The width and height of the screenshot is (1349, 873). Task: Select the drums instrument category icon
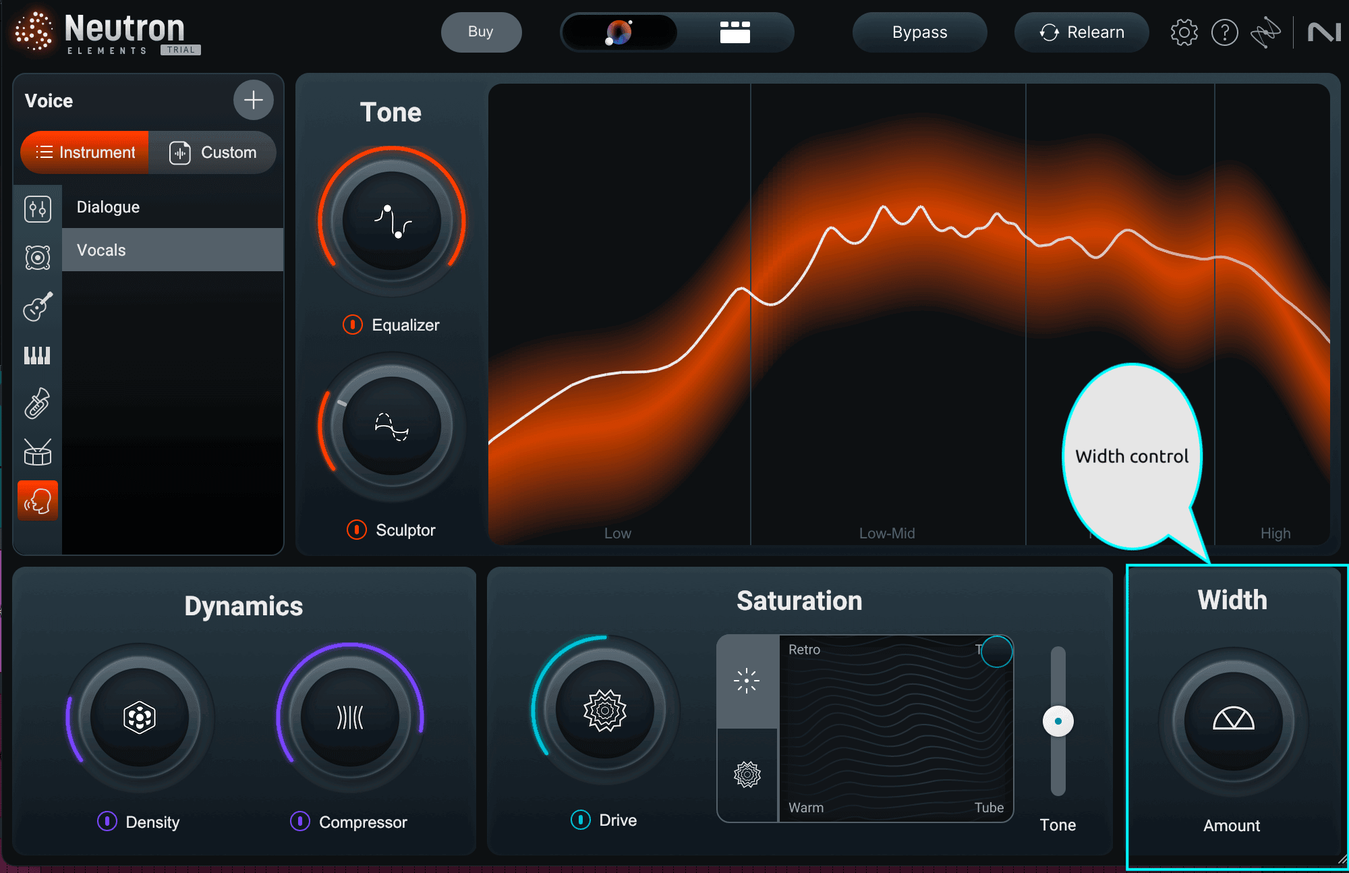click(x=38, y=452)
